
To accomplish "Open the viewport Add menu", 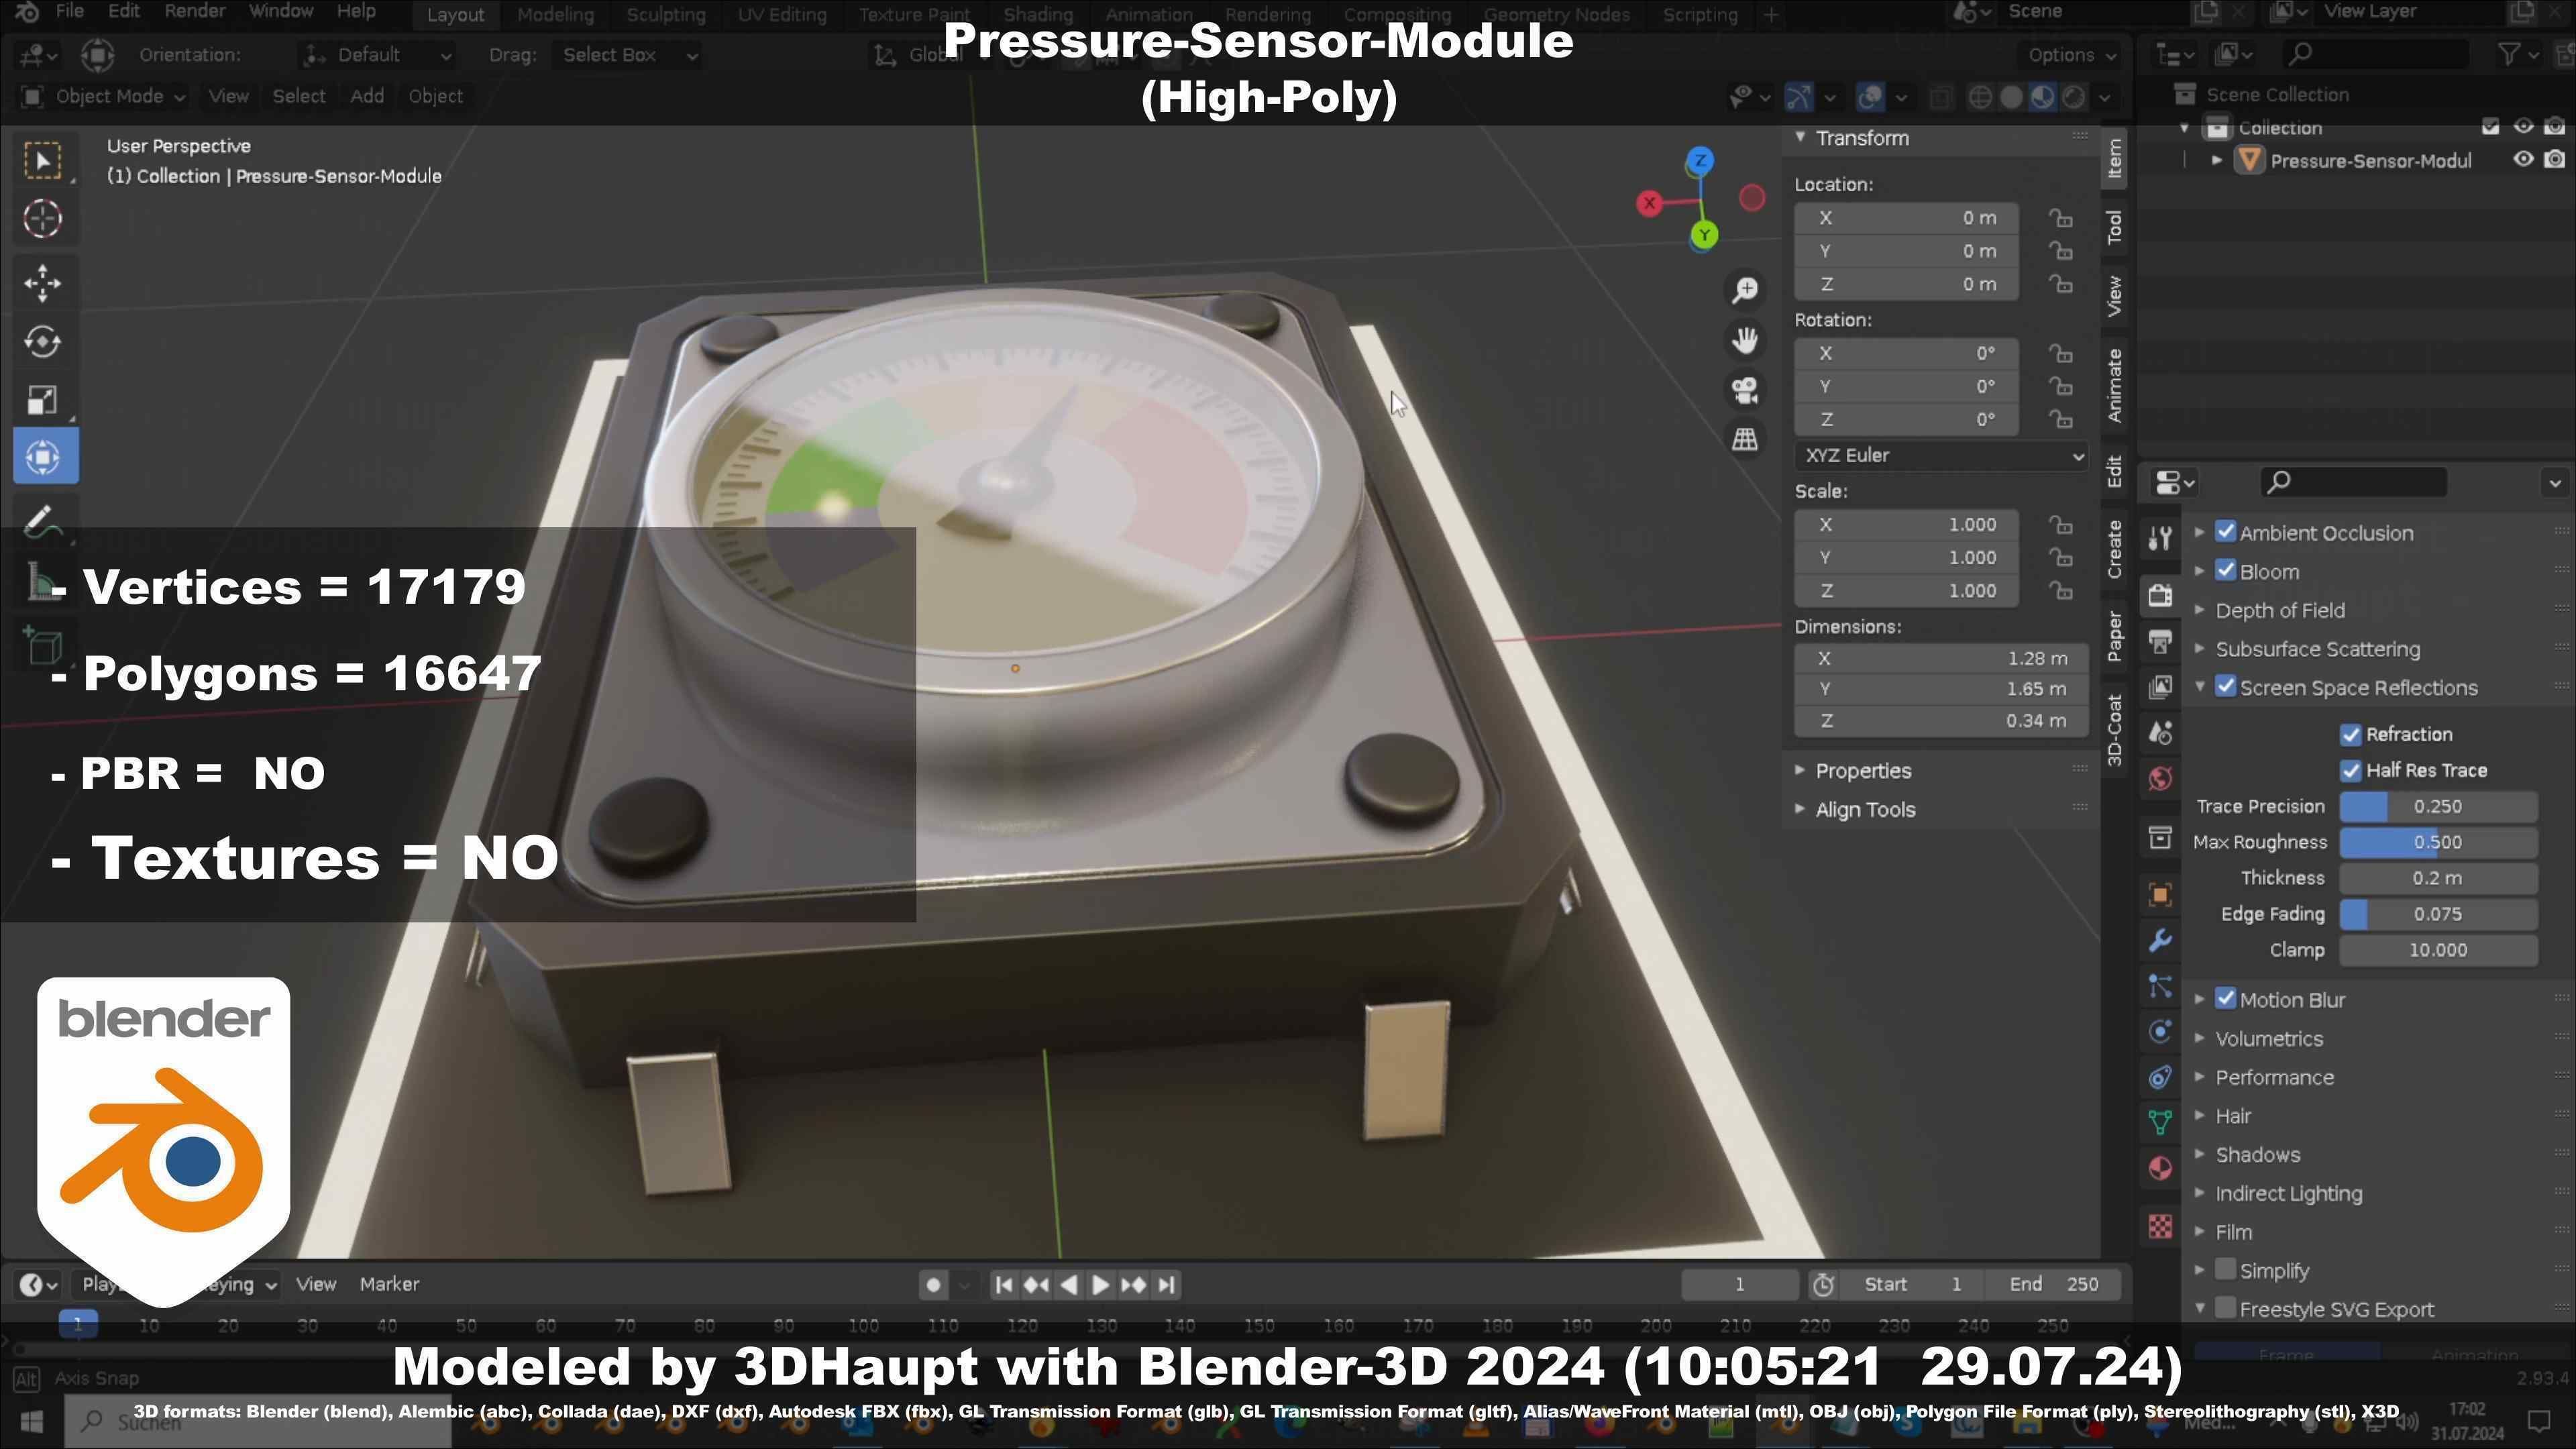I will [367, 97].
